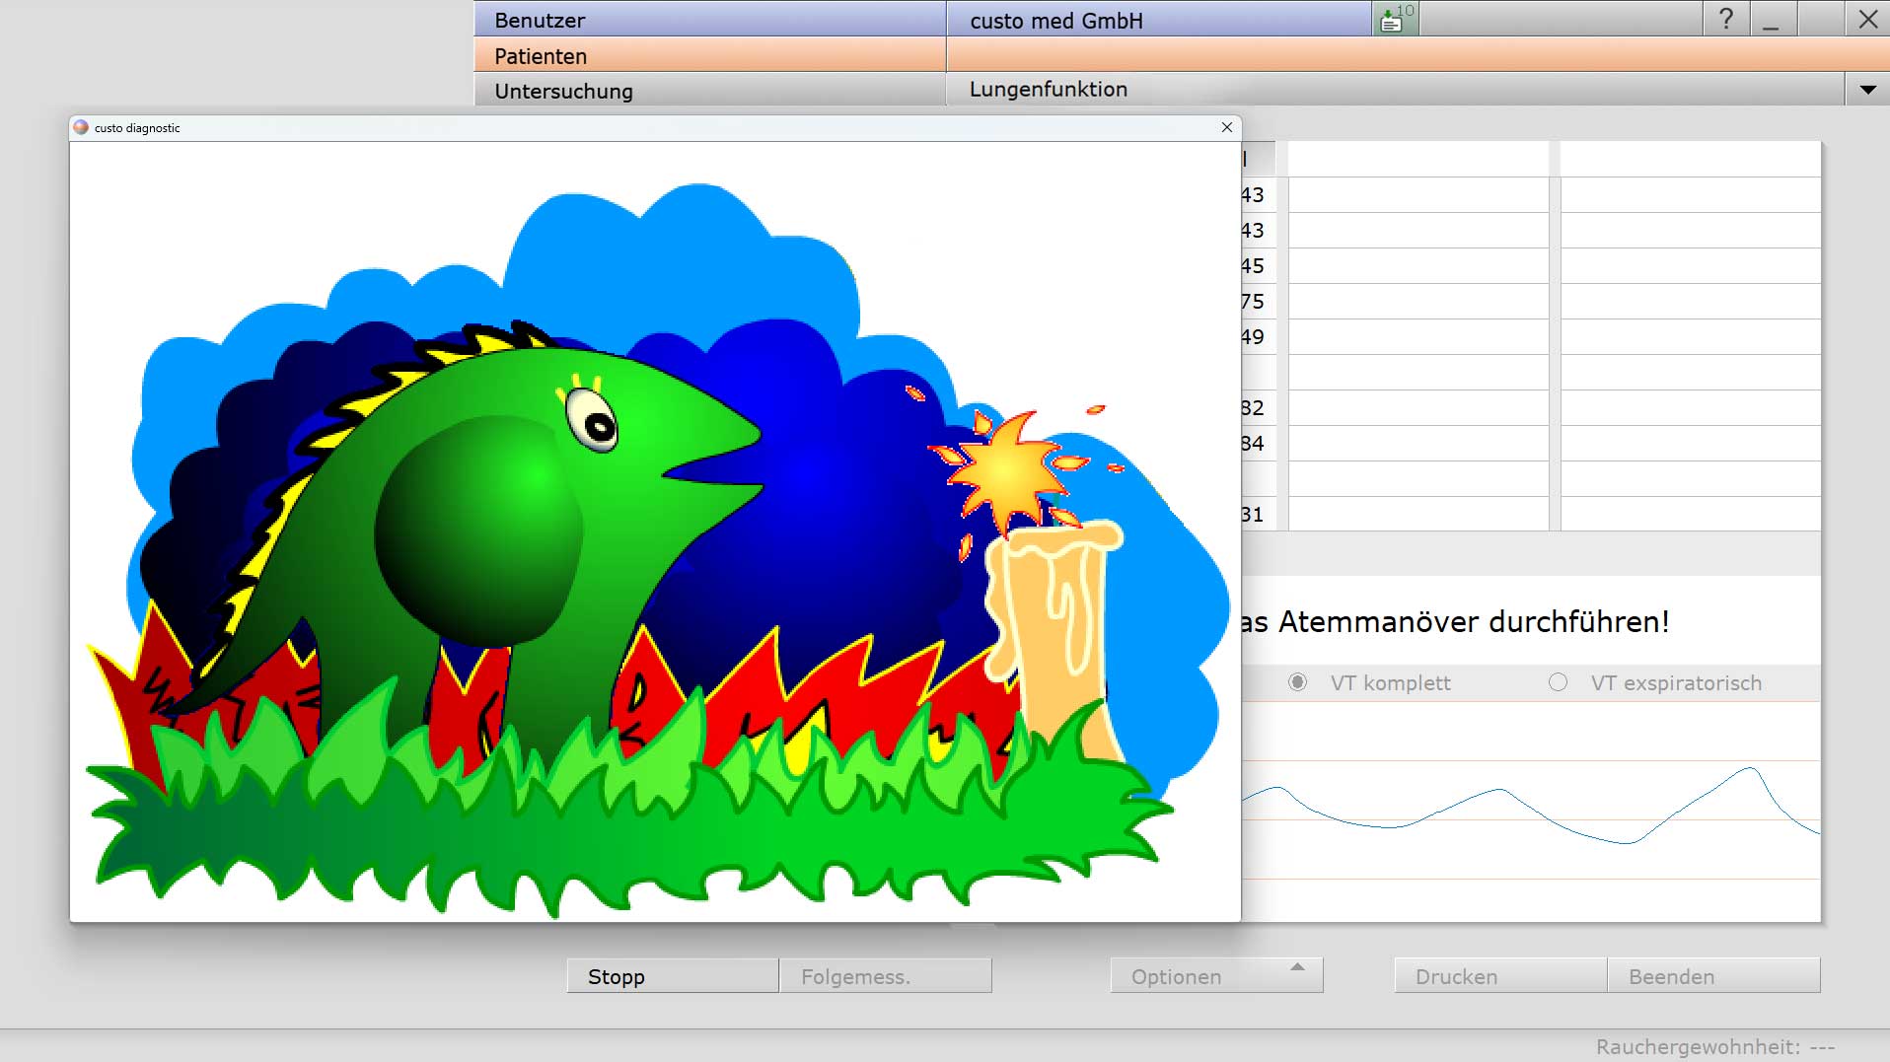The height and width of the screenshot is (1062, 1890).
Task: Click the Beenden button
Action: point(1713,976)
